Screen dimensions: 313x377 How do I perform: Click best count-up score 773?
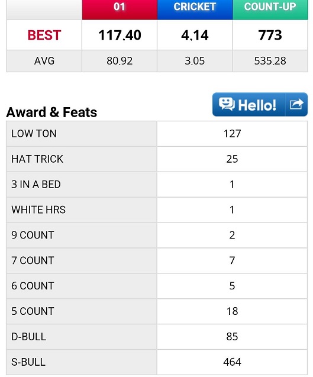(x=270, y=35)
